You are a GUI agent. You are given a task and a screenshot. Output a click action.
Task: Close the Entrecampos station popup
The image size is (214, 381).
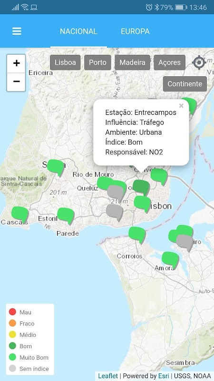[x=181, y=106]
